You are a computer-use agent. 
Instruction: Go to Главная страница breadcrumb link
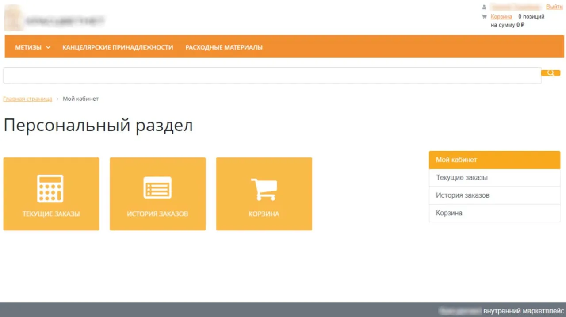pyautogui.click(x=27, y=99)
